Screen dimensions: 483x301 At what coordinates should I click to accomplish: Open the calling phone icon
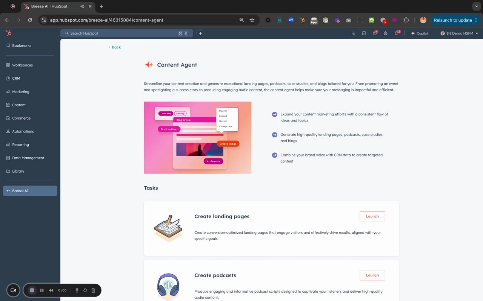353,33
